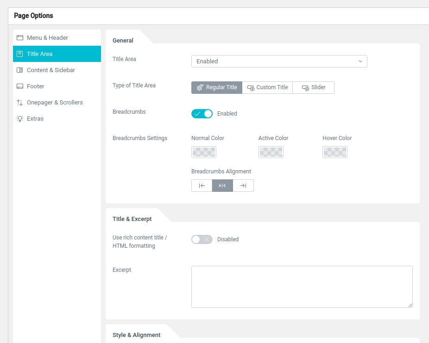Disable the Breadcrumbs toggle
The image size is (429, 343).
tap(202, 114)
